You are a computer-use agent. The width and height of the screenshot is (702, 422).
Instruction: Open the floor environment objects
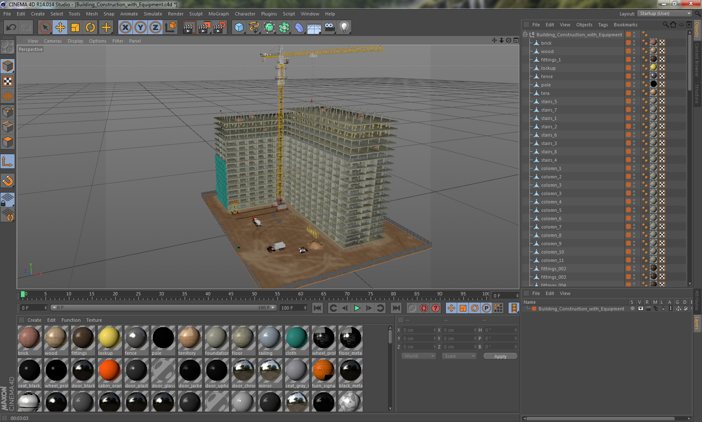[314, 28]
